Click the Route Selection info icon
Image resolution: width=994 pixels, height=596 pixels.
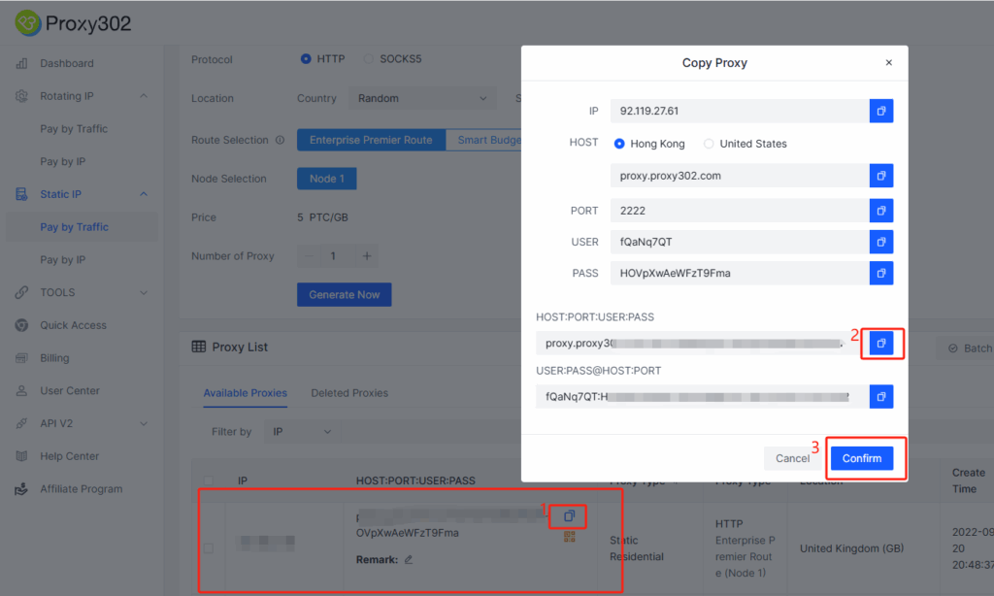coord(280,140)
